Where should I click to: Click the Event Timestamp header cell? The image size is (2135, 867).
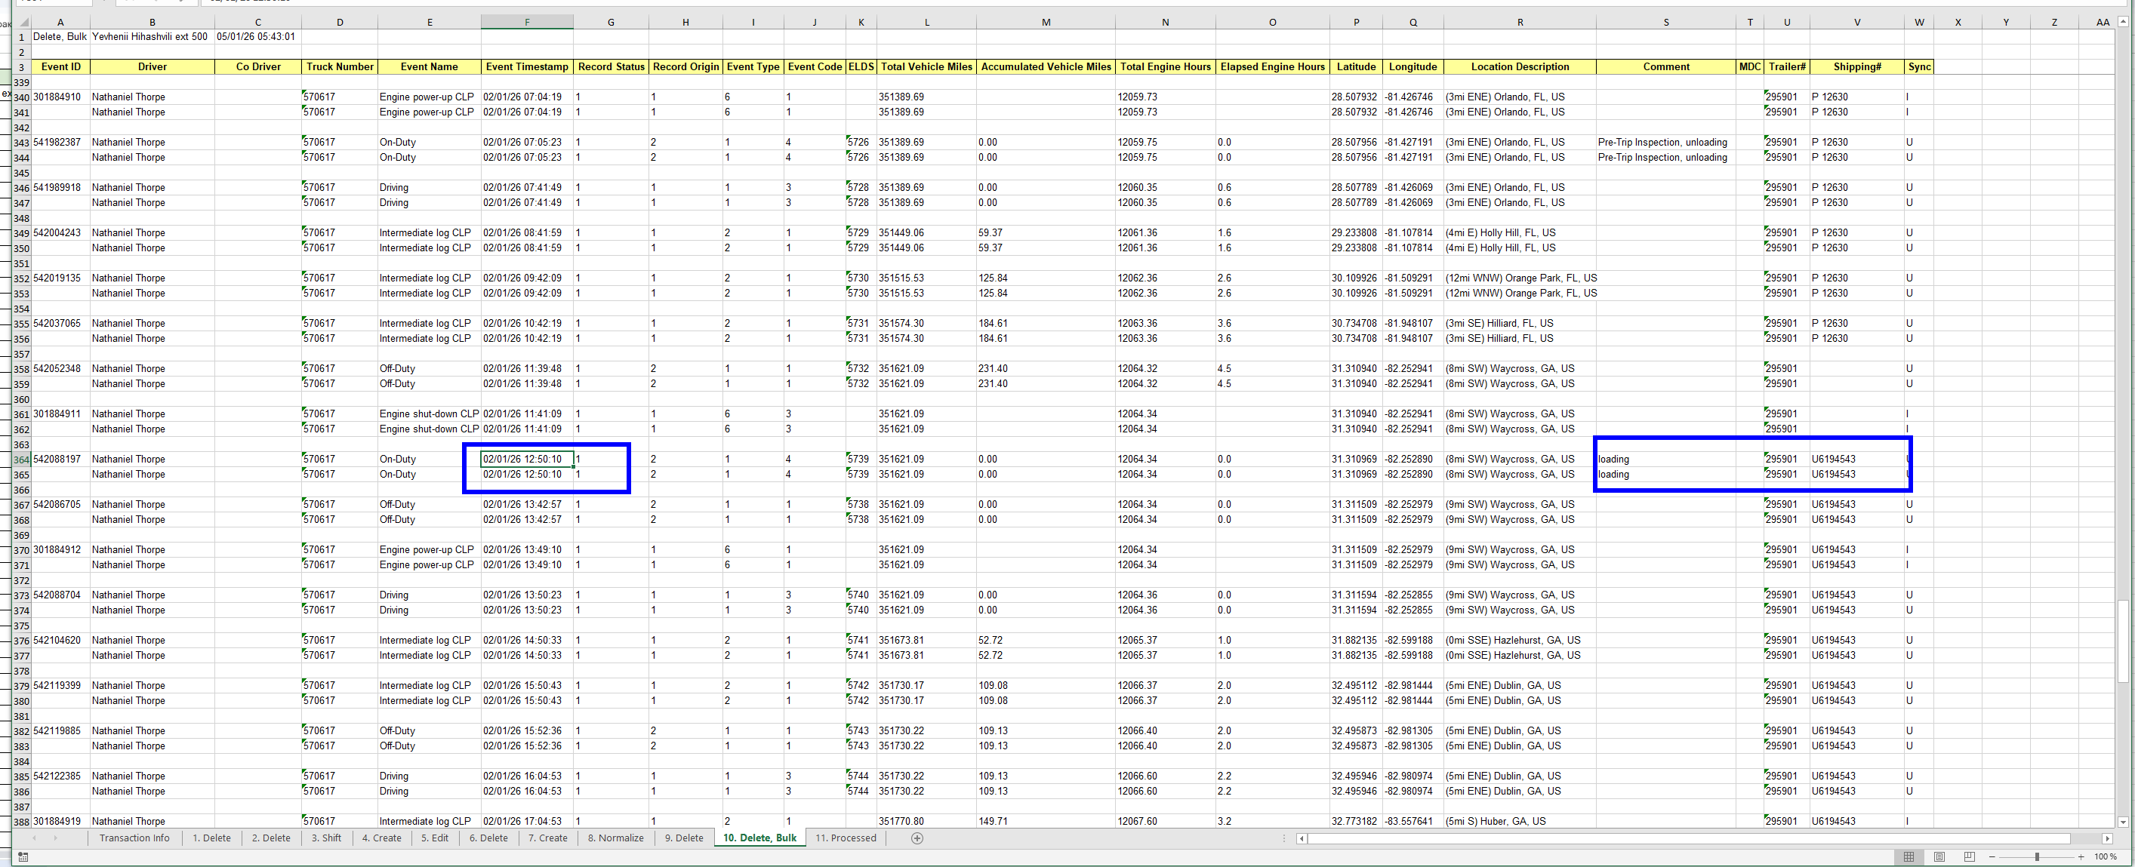click(x=526, y=67)
